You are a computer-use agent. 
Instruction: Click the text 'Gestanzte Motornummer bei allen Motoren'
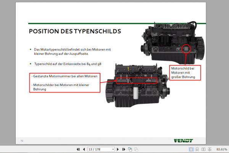(65, 76)
